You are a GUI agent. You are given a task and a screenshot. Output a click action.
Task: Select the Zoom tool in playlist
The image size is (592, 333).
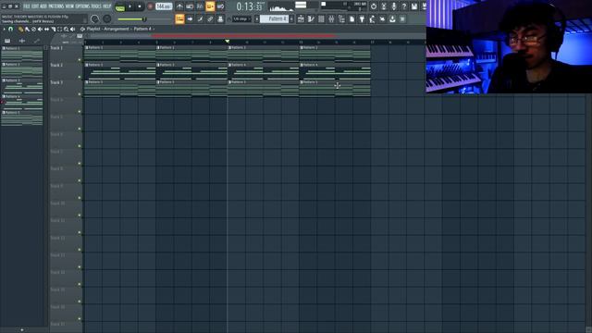[x=67, y=29]
